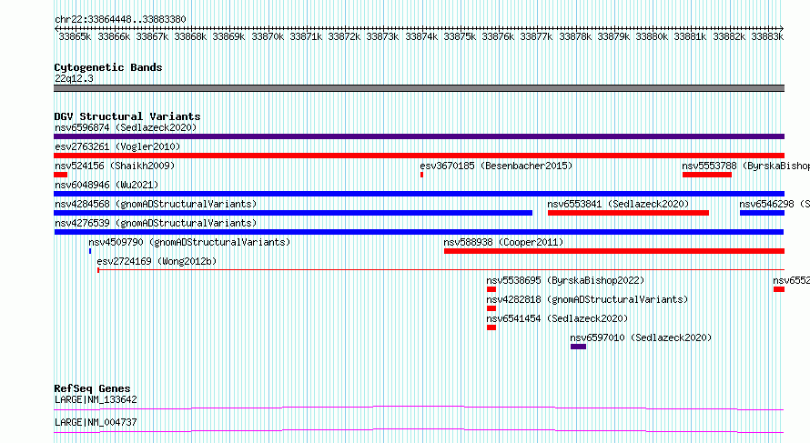Click the 22q12.3 cytogenetic band bar
Image resolution: width=810 pixels, height=443 pixels.
click(419, 88)
